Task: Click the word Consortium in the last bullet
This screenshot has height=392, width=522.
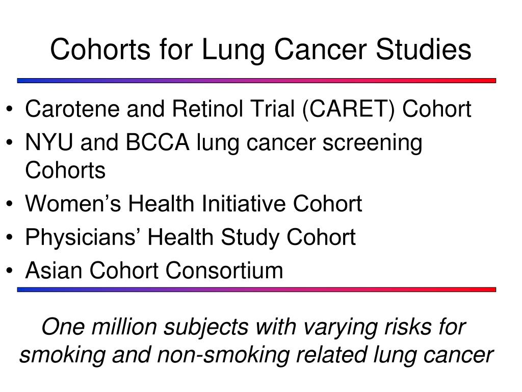Action: pyautogui.click(x=224, y=271)
